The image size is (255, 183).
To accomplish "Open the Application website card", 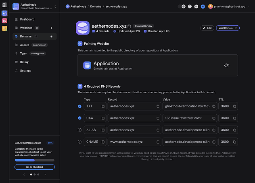I will [158, 65].
